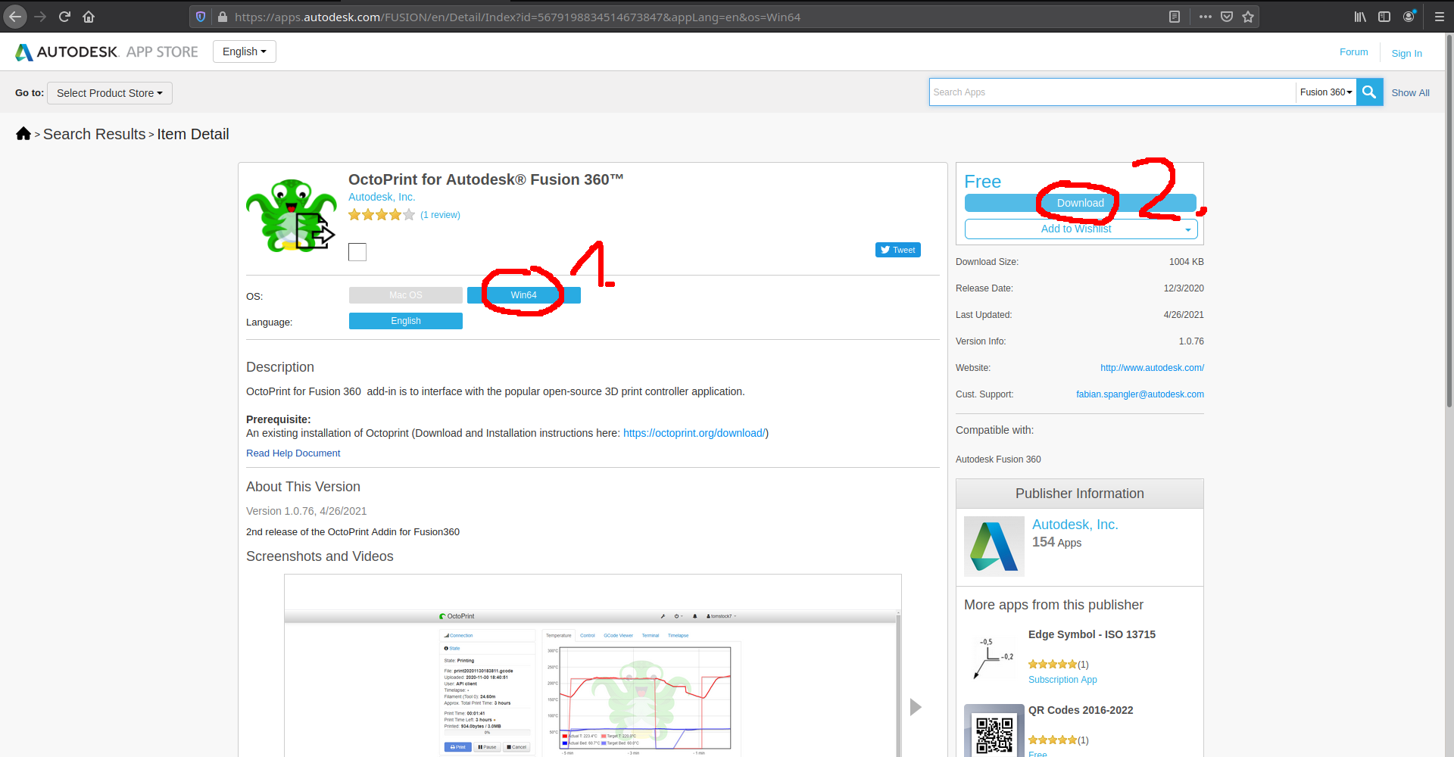
Task: Open the page actions three-dots menu
Action: point(1205,16)
